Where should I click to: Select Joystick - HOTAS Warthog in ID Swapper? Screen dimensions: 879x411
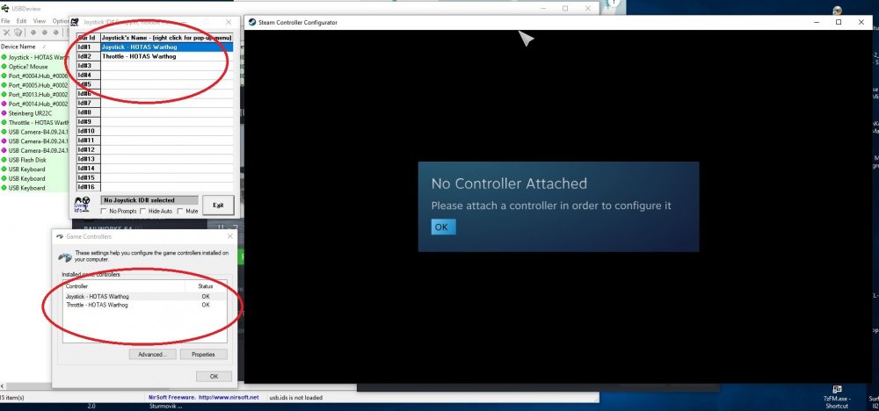tap(166, 47)
